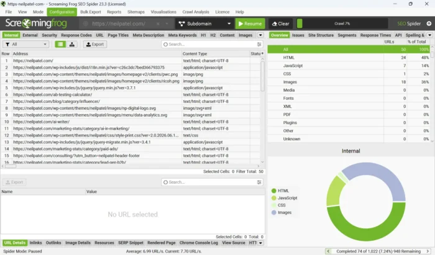Screen dimensions: 435x255
Task: Click the lower panel search field
Action: tap(213, 182)
